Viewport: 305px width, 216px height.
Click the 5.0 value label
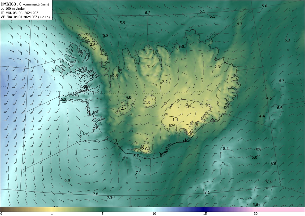point(254,157)
